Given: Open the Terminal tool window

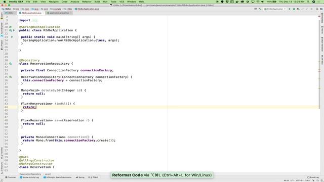Looking at the screenshot, I should [11, 177].
